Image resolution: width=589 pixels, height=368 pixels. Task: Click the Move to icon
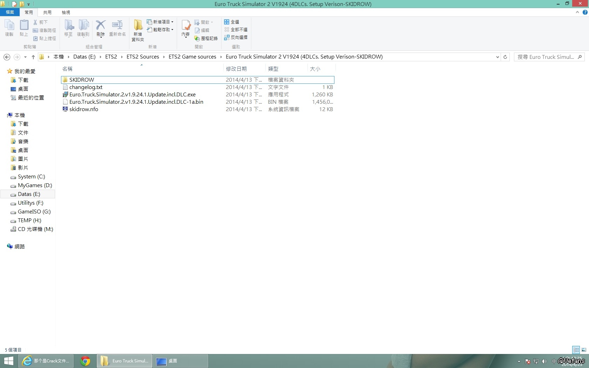69,28
